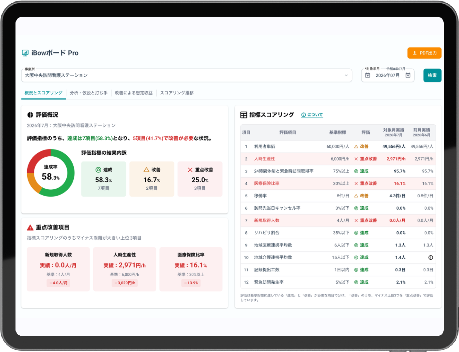Click the 重点改善 cross icon in breakdown card
The width and height of the screenshot is (459, 352).
tap(190, 170)
